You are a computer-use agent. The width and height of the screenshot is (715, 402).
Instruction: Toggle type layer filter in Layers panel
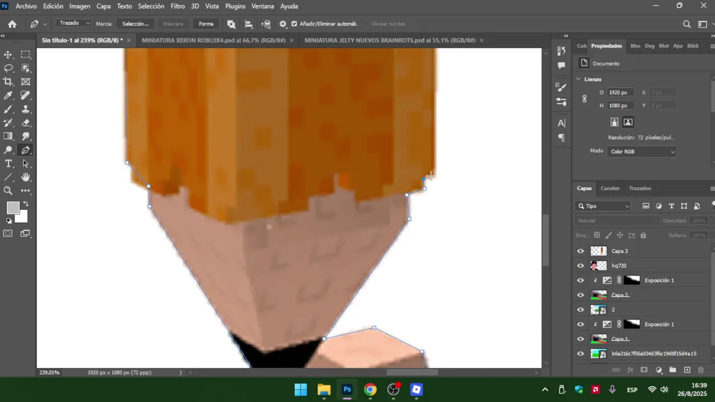[671, 206]
